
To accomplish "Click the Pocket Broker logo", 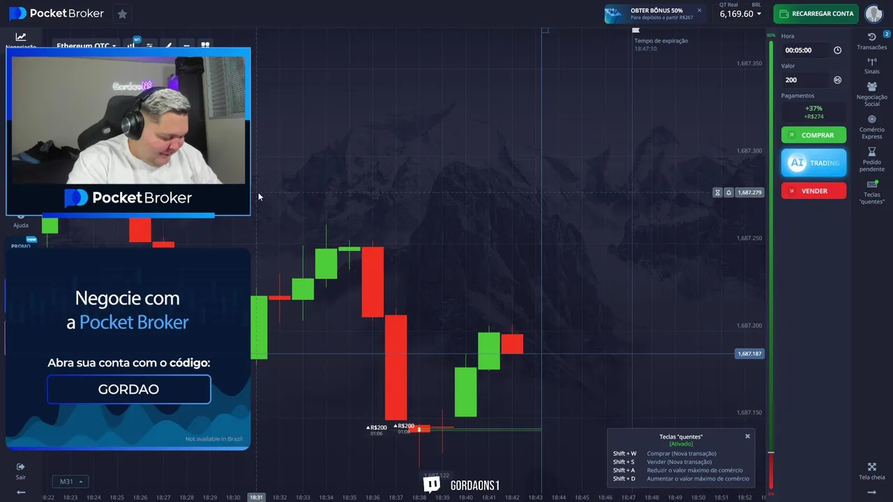I will 57,13.
